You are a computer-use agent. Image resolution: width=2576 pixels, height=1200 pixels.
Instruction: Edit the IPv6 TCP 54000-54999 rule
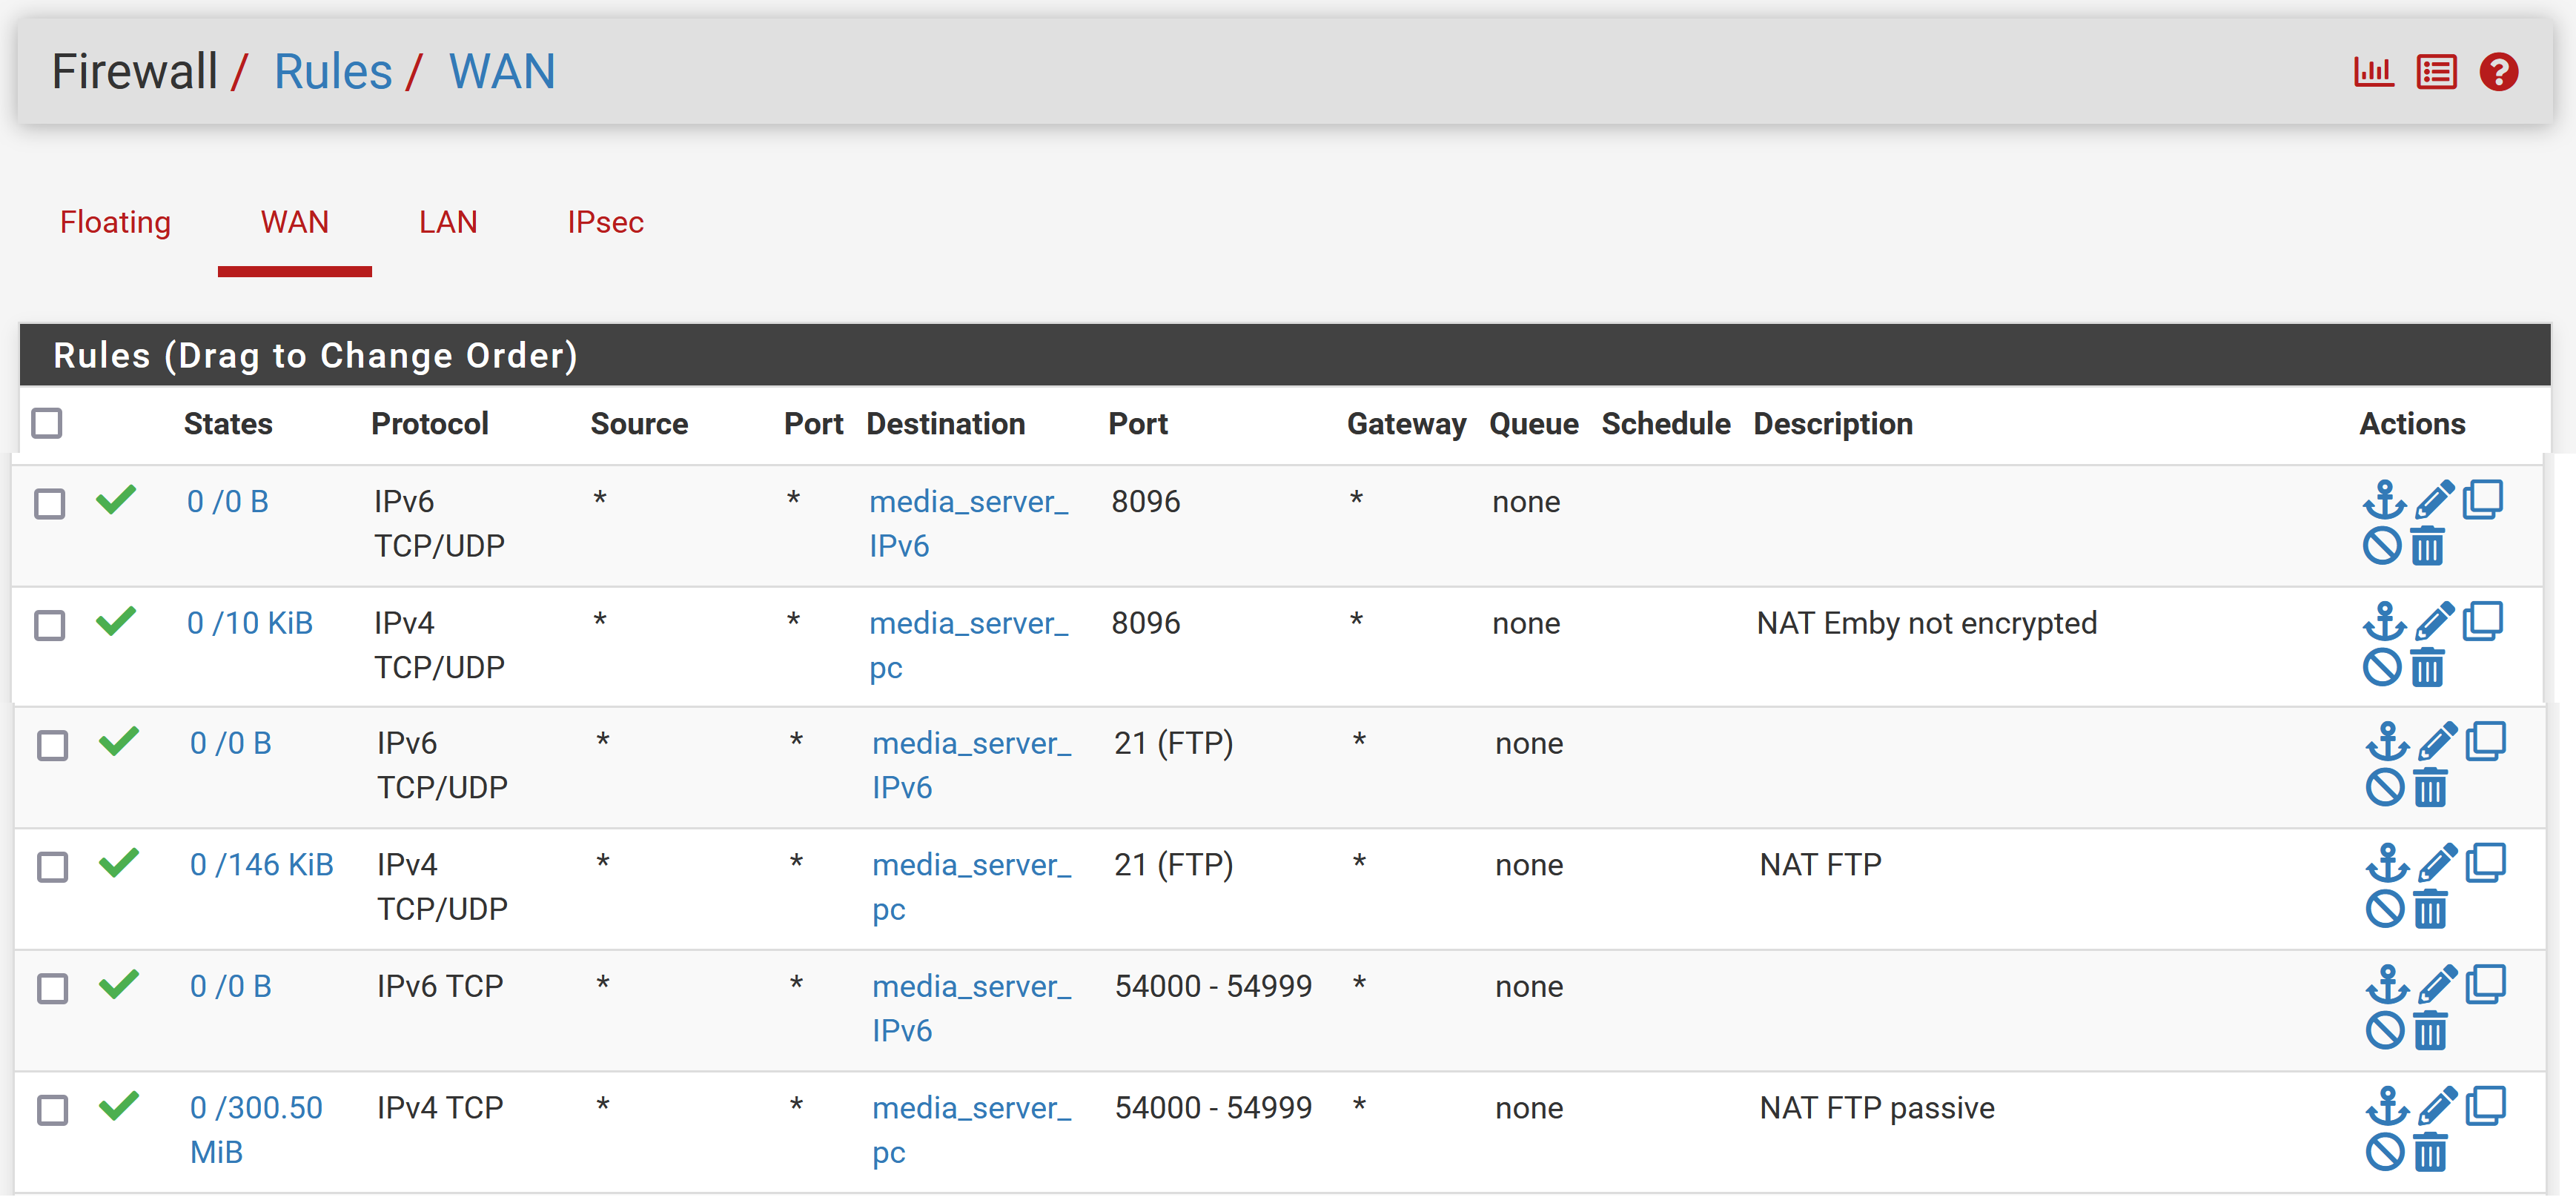tap(2437, 984)
